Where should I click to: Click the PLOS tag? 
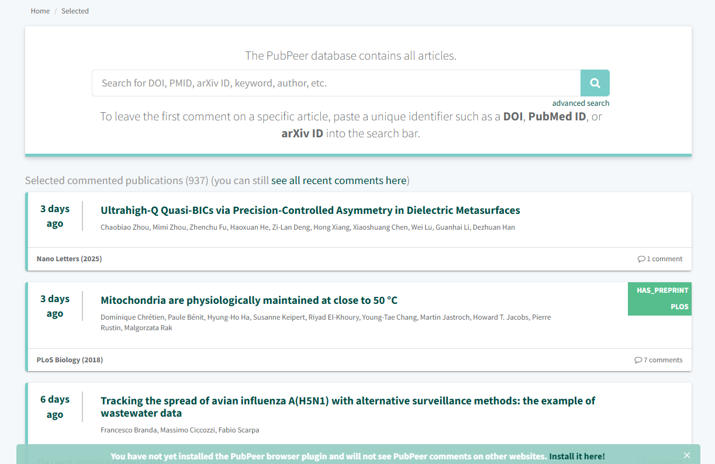tap(679, 307)
